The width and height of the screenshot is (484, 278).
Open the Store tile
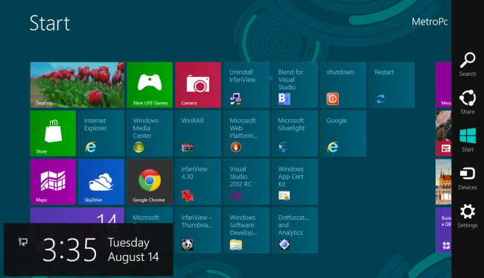(53, 133)
